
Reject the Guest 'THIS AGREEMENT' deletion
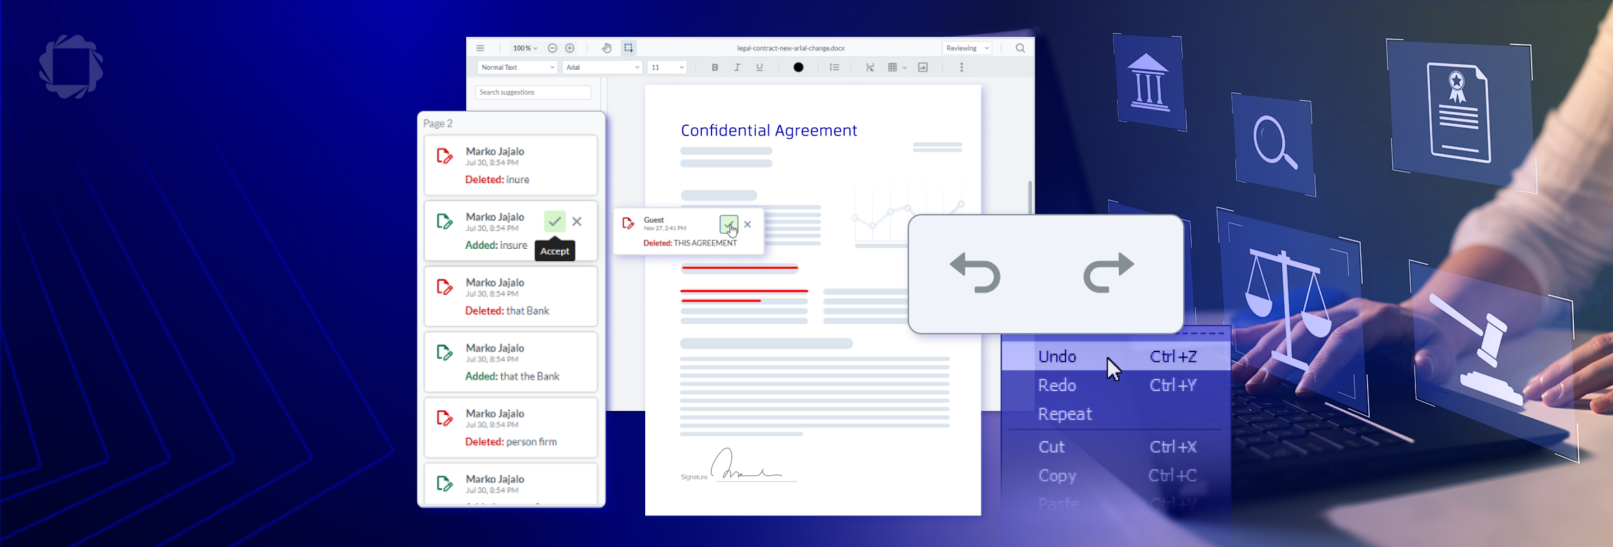pyautogui.click(x=748, y=224)
